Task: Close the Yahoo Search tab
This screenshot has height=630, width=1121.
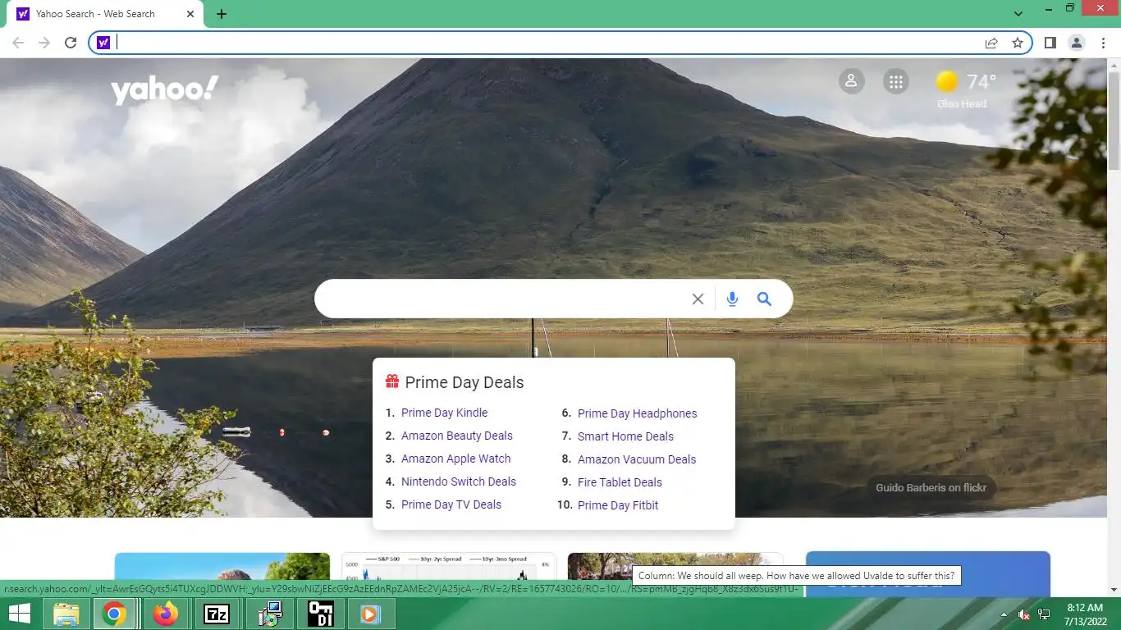Action: [190, 14]
